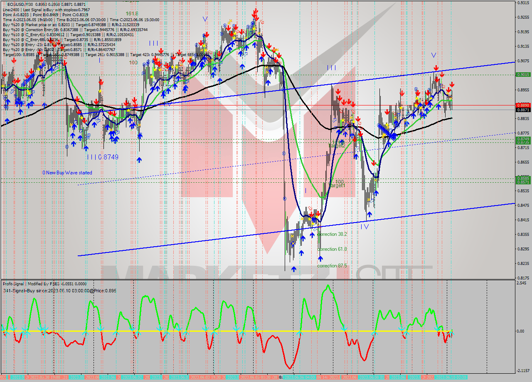Image resolution: width=532 pixels, height=382 pixels.
Task: Click the Target1 label
Action: coord(337,186)
